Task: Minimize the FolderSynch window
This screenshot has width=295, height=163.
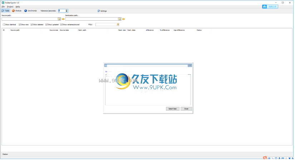Action: point(276,2)
